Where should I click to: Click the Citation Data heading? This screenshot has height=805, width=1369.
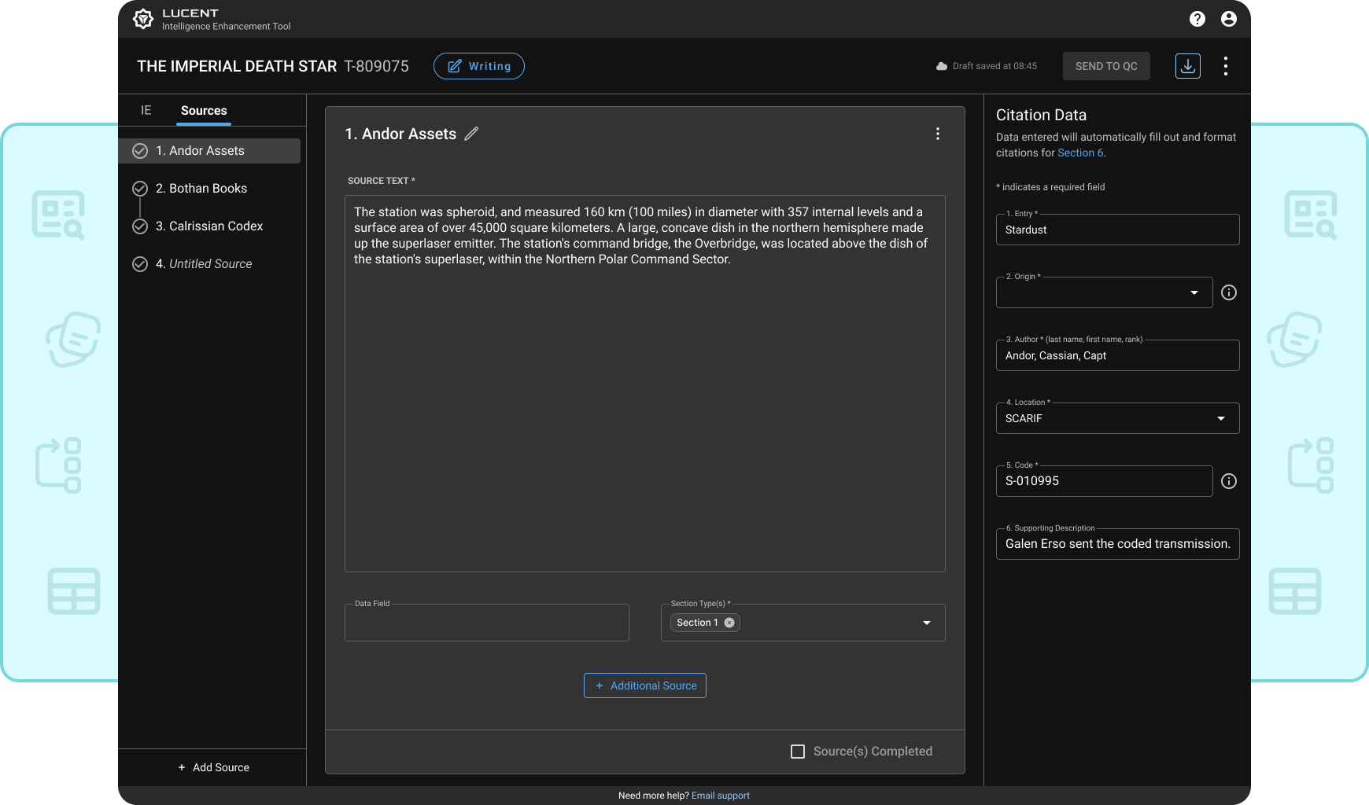click(1041, 115)
